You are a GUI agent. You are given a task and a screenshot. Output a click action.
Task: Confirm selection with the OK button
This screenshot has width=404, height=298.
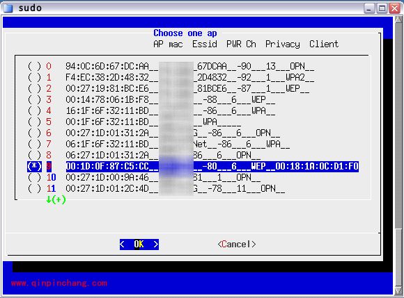(139, 244)
